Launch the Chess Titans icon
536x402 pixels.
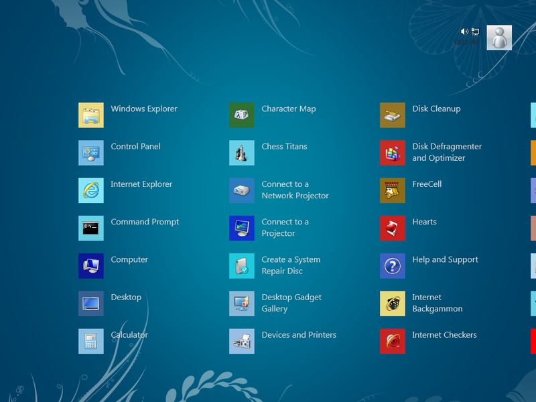(242, 153)
